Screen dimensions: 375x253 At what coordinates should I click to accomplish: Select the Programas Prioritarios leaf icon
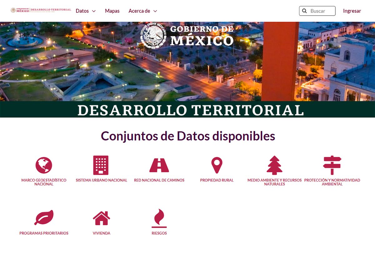pyautogui.click(x=44, y=218)
